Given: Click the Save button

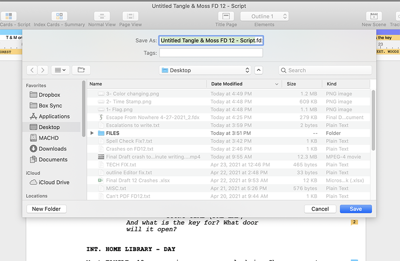Looking at the screenshot, I should tap(356, 209).
